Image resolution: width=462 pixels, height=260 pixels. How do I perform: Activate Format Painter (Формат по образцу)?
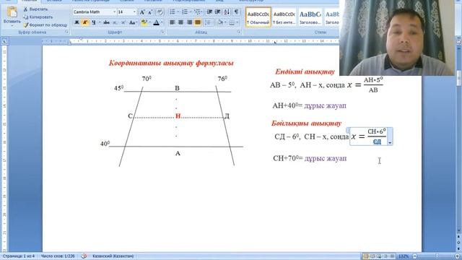[45, 25]
